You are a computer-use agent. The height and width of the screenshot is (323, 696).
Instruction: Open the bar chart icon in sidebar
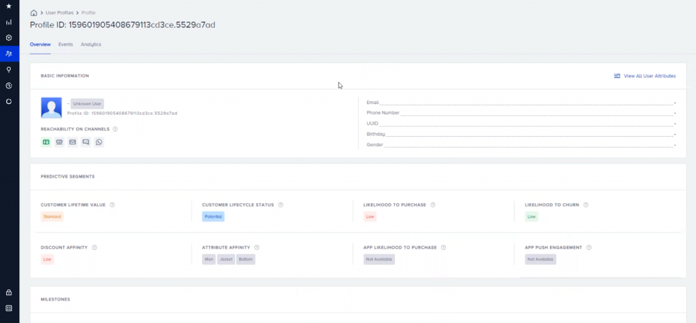[x=9, y=22]
